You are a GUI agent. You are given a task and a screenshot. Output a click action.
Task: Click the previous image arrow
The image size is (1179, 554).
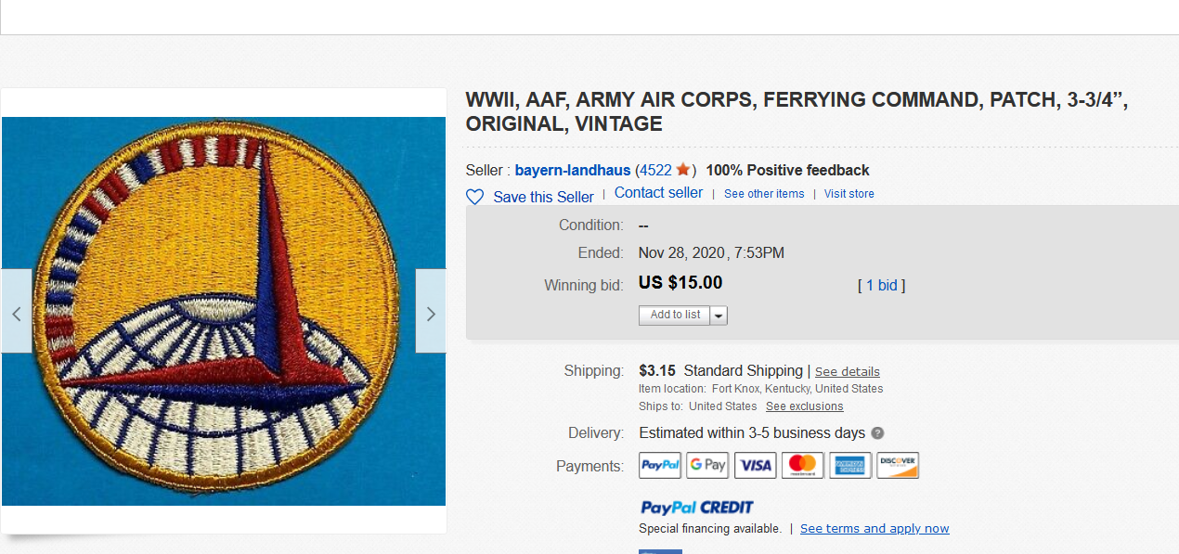tap(16, 312)
